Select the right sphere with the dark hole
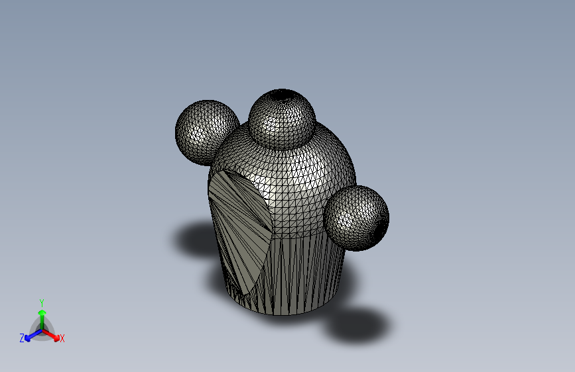 point(356,218)
